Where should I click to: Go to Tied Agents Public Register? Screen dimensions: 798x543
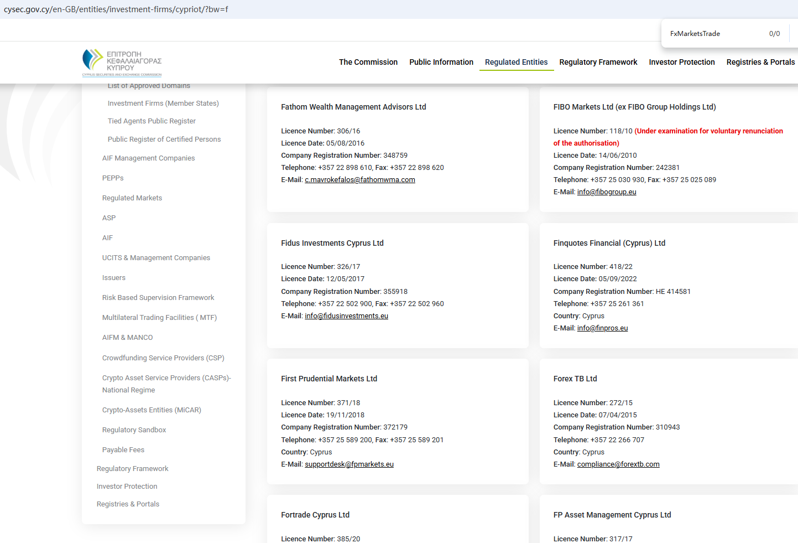(x=152, y=121)
